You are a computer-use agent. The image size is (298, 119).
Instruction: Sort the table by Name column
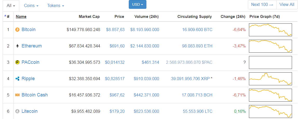pyautogui.click(x=21, y=17)
